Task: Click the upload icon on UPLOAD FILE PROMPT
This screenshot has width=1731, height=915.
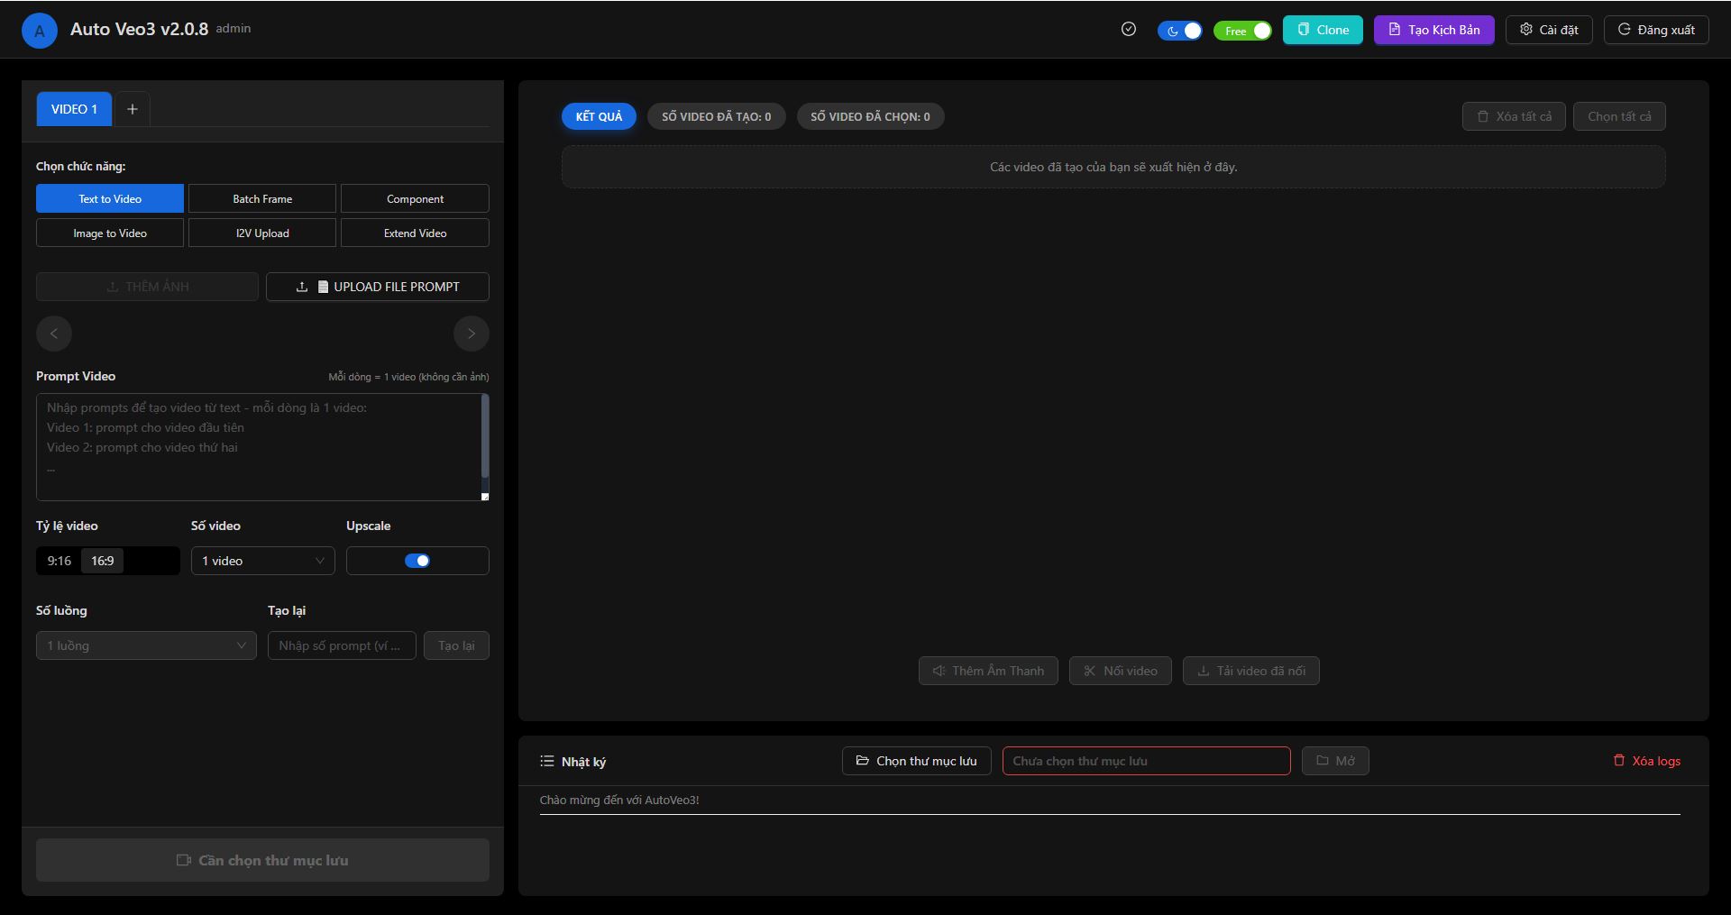Action: (x=303, y=286)
